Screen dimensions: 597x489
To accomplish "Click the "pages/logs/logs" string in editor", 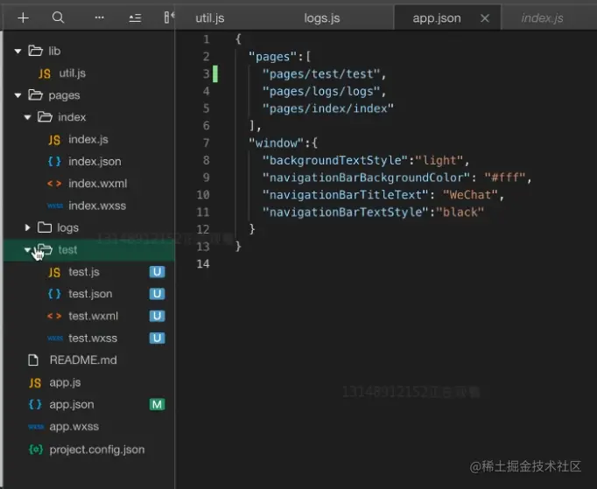I will tap(321, 91).
